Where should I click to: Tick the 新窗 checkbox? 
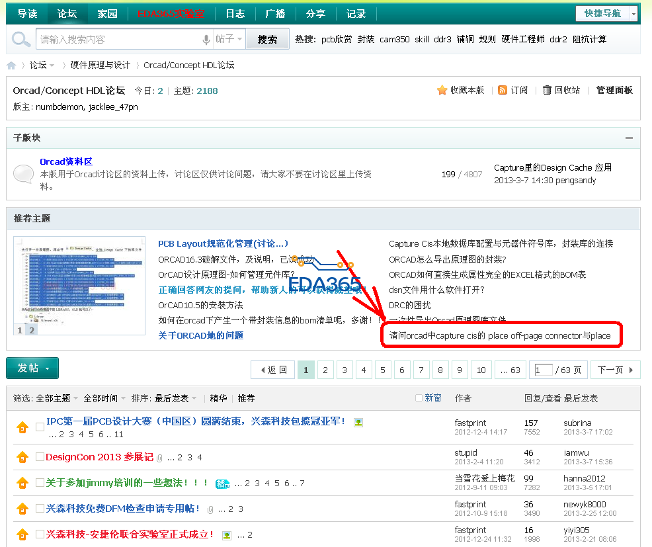[x=419, y=398]
